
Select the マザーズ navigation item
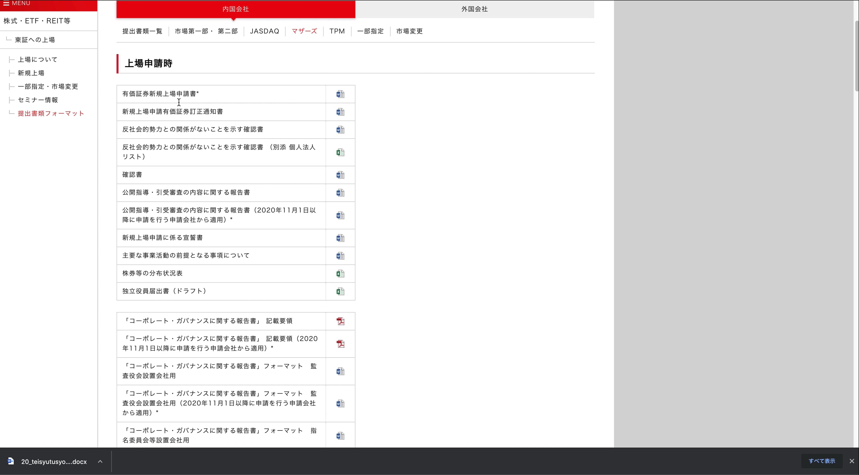pos(304,31)
